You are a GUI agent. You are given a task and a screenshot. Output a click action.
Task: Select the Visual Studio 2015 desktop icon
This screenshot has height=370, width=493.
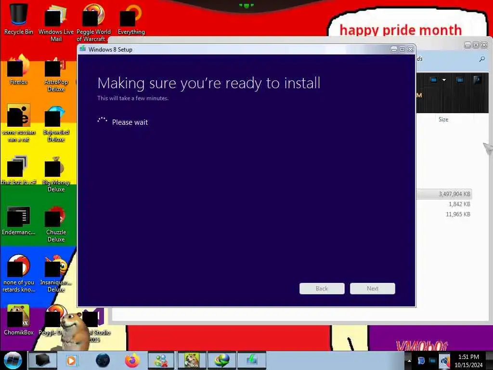coord(96,324)
